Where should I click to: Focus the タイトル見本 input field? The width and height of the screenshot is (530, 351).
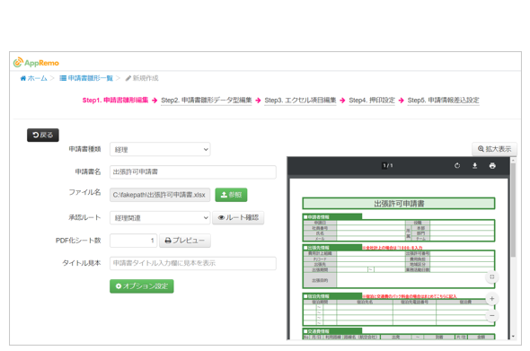coord(192,263)
